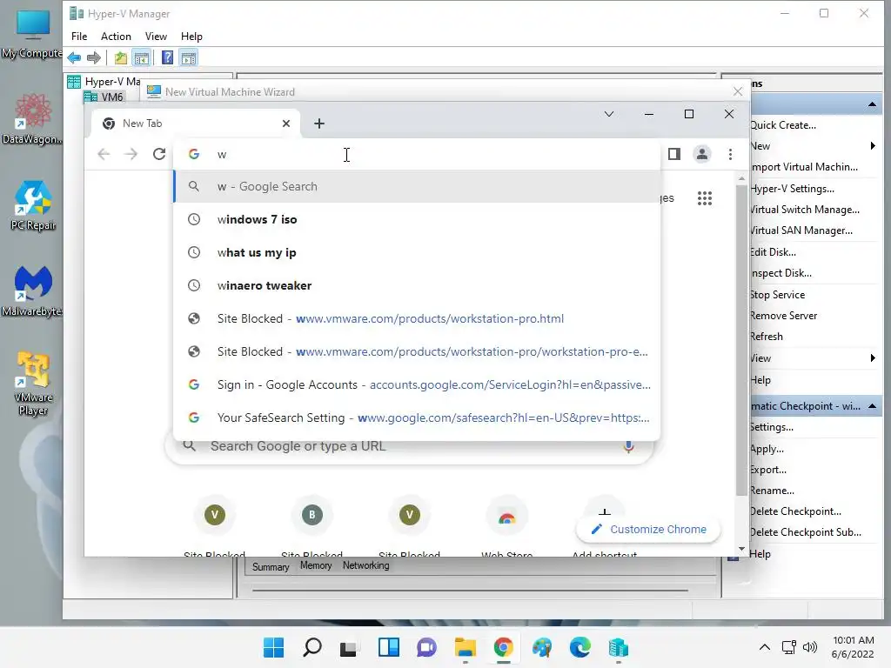Open the File menu
The image size is (891, 668).
point(79,37)
